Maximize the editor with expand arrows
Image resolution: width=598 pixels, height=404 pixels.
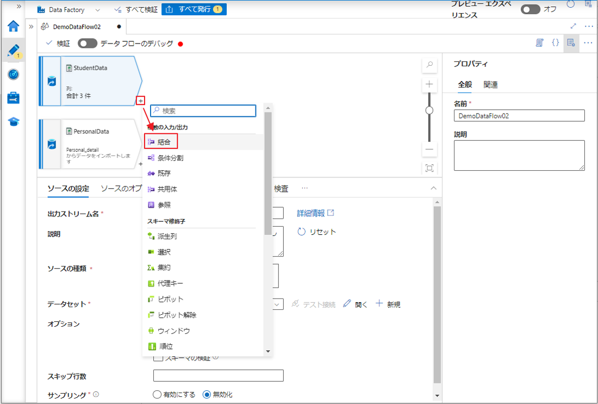coord(573,26)
